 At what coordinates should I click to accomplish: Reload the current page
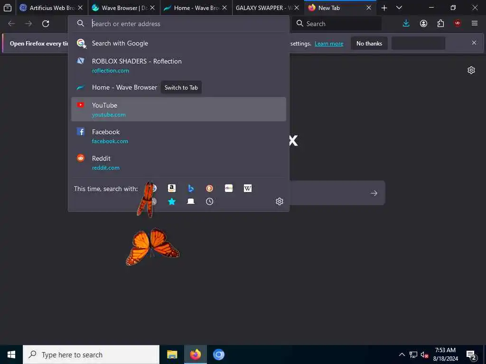coord(46,24)
